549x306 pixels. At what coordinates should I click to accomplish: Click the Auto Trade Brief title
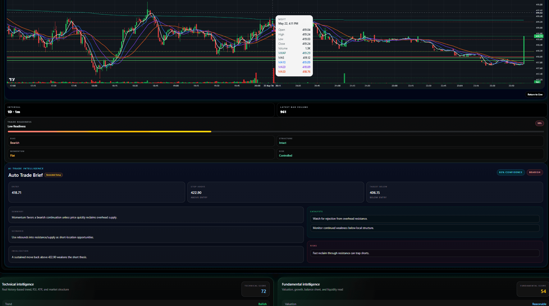click(25, 175)
